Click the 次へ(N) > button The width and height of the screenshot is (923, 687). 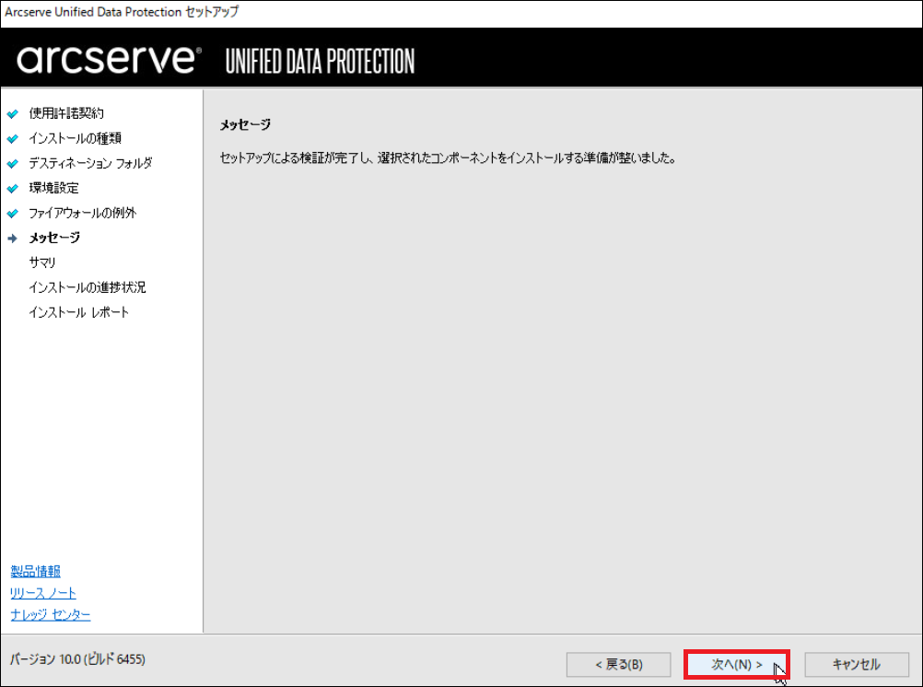[x=736, y=665]
